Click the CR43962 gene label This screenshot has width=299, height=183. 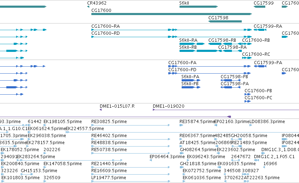click(97, 3)
